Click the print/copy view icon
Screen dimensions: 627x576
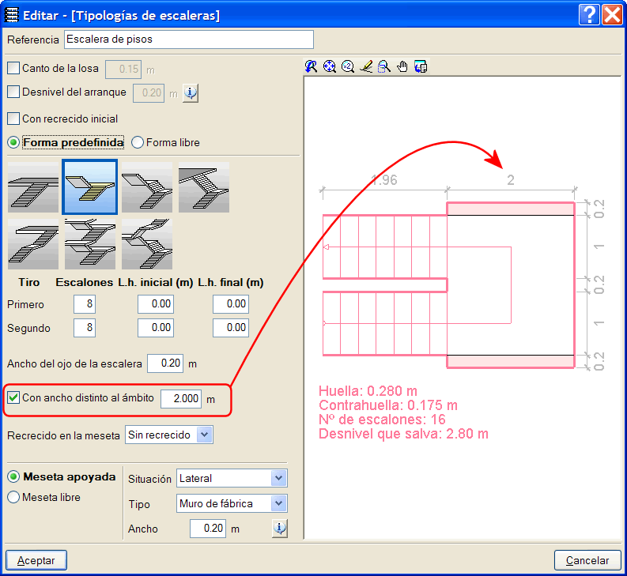tap(421, 66)
